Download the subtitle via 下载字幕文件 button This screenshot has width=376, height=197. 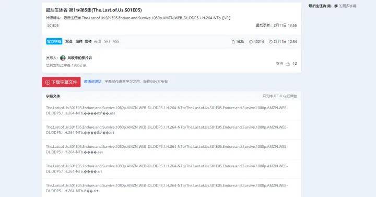click(x=61, y=82)
